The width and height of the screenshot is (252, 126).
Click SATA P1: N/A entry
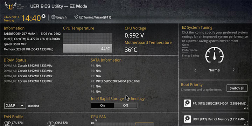[x=96, y=65]
